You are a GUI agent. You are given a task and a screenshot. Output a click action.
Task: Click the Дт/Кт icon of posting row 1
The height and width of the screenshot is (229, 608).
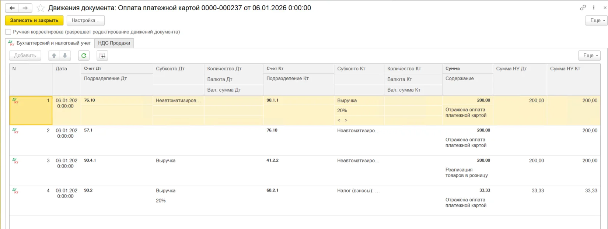click(15, 101)
